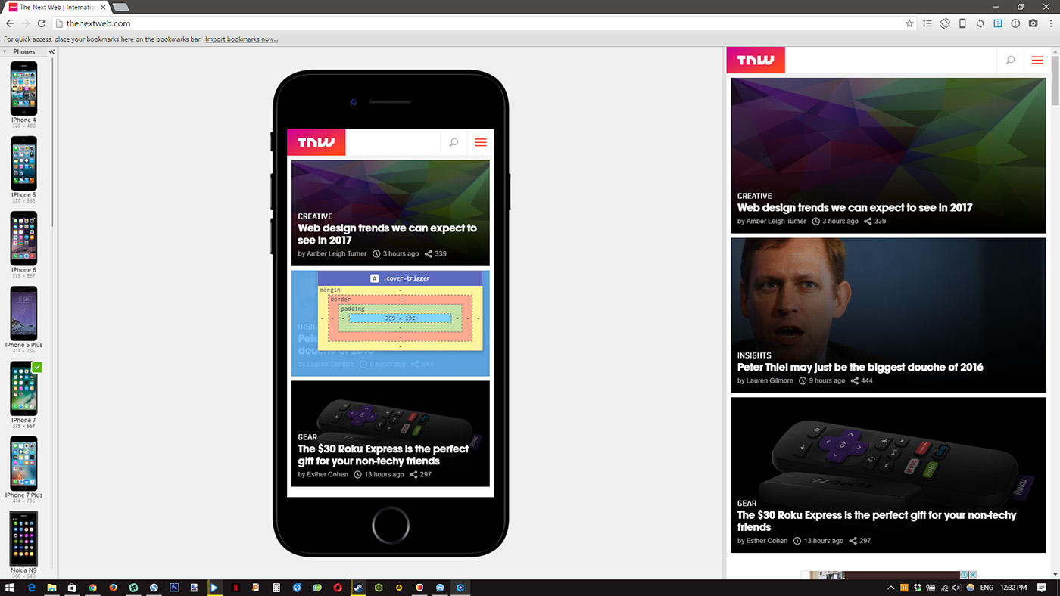Open the Action Center notifications icon
This screenshot has width=1060, height=596.
(x=1043, y=588)
